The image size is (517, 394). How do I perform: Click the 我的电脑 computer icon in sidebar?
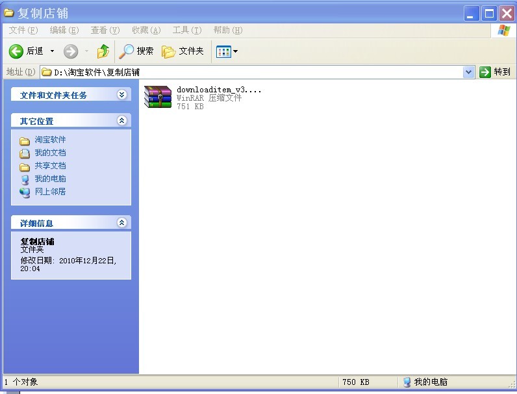[25, 180]
